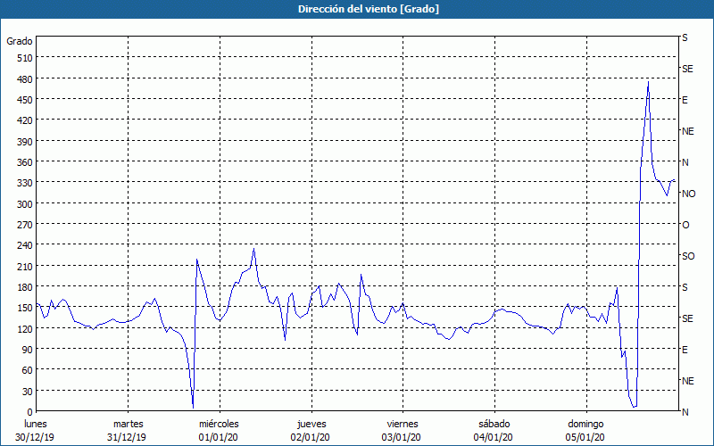Pick the 60 degree tick label
The image size is (714, 446).
[28, 370]
